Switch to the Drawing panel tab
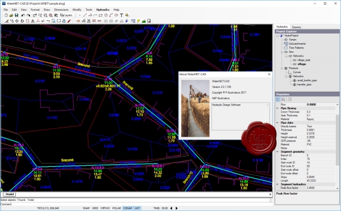Screen dimensions: 341x211 (x=296, y=27)
